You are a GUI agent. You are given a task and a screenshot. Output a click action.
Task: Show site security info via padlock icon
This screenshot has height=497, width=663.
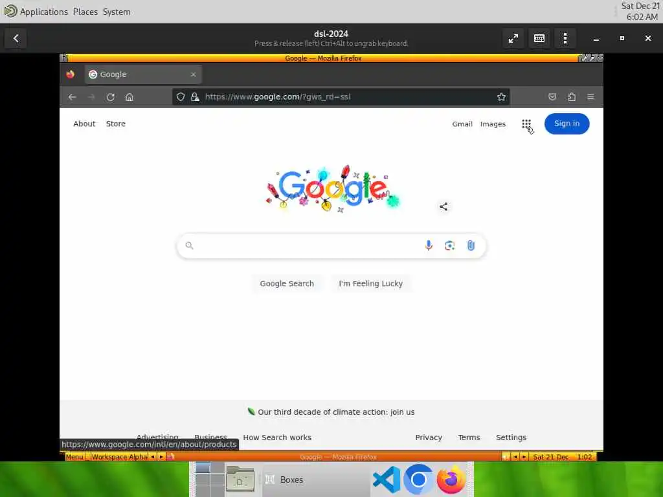tap(195, 97)
